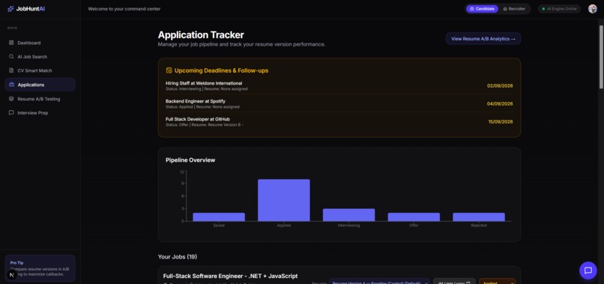Click the AI Engine Online status pill
This screenshot has width=604, height=284.
coord(559,9)
